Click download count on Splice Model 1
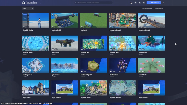 coord(53,49)
